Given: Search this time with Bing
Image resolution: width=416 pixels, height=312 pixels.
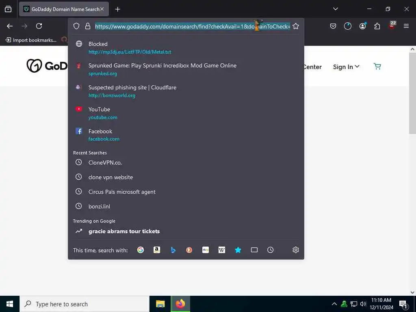Looking at the screenshot, I should [173, 250].
